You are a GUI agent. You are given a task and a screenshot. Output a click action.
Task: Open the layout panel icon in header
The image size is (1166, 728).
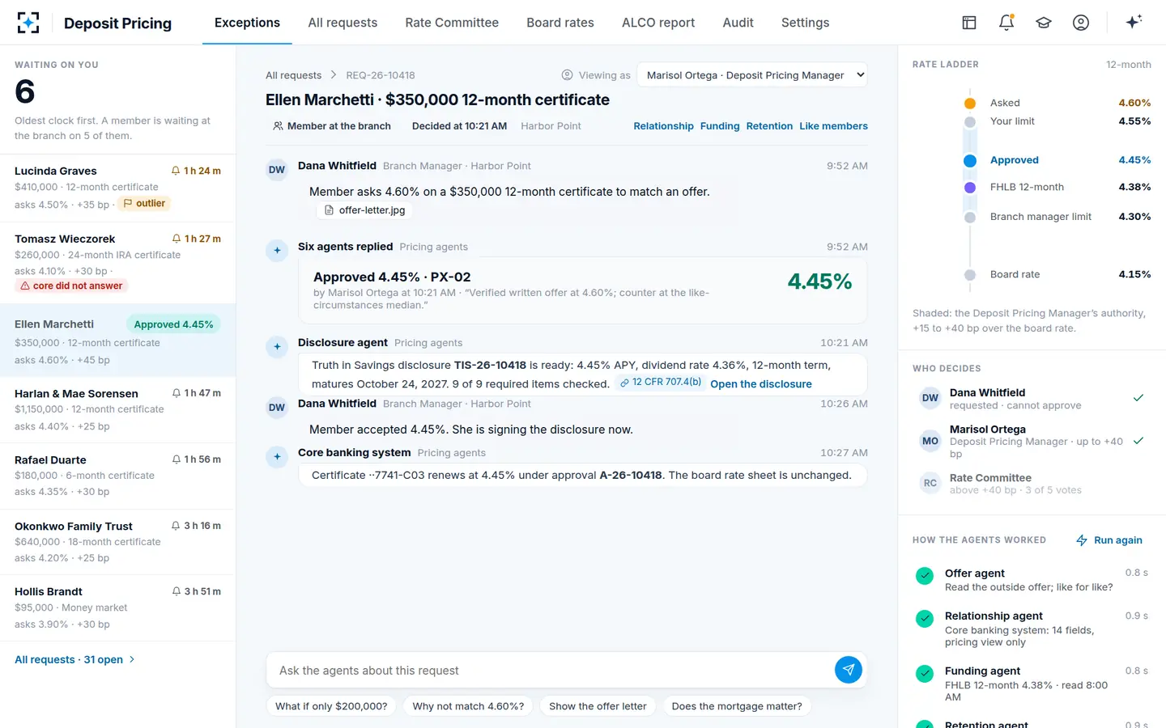click(x=969, y=23)
